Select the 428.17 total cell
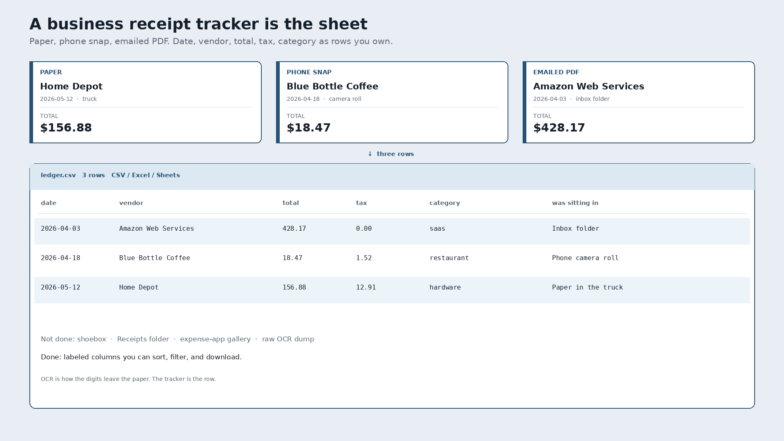 294,229
